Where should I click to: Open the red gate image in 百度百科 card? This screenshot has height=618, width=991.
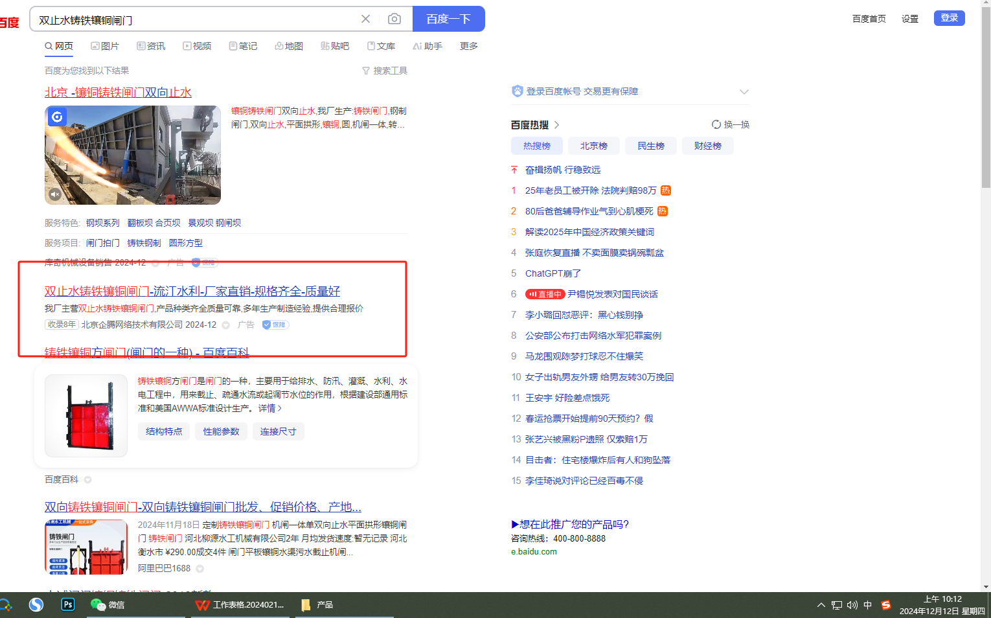[86, 416]
